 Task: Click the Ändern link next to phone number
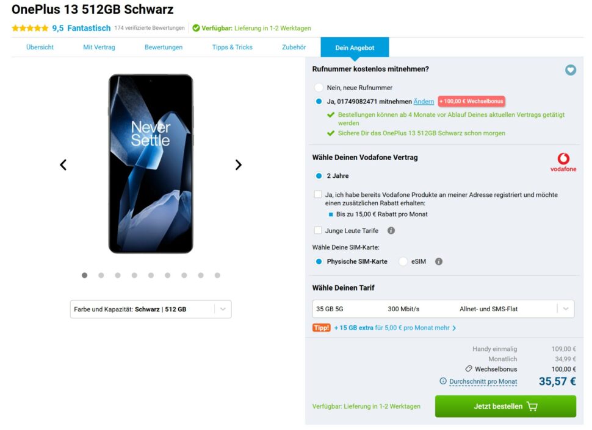[424, 102]
